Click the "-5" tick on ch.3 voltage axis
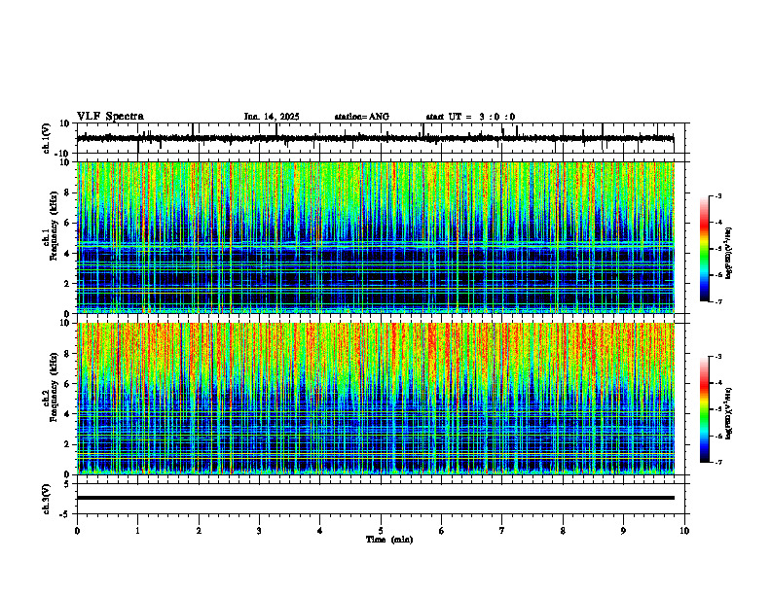The image size is (771, 595). pyautogui.click(x=65, y=514)
